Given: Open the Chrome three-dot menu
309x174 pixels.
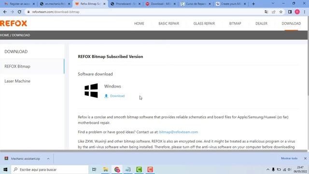Looking at the screenshot, I should [x=305, y=12].
